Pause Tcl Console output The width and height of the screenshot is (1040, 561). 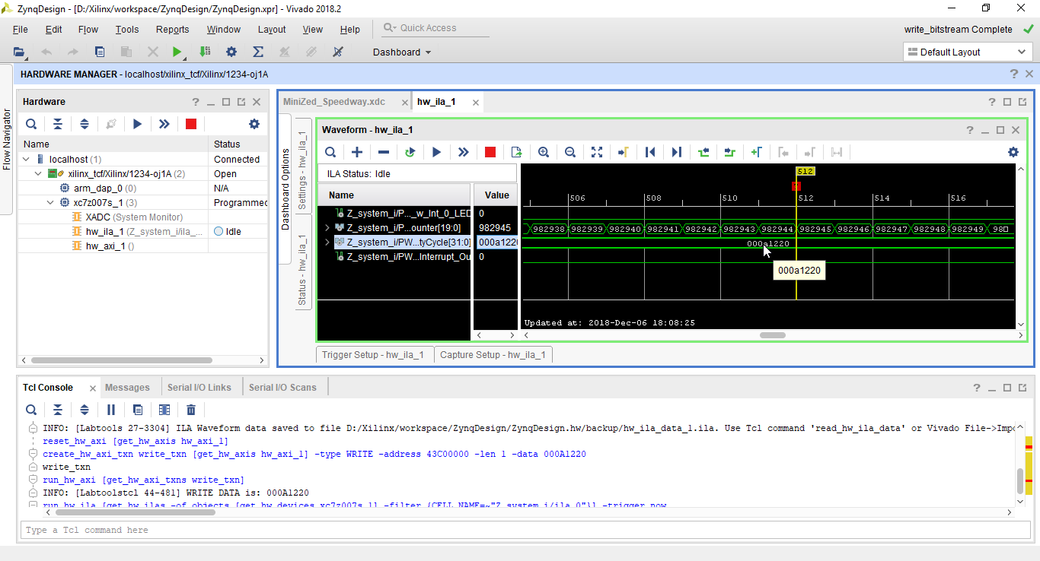[111, 410]
